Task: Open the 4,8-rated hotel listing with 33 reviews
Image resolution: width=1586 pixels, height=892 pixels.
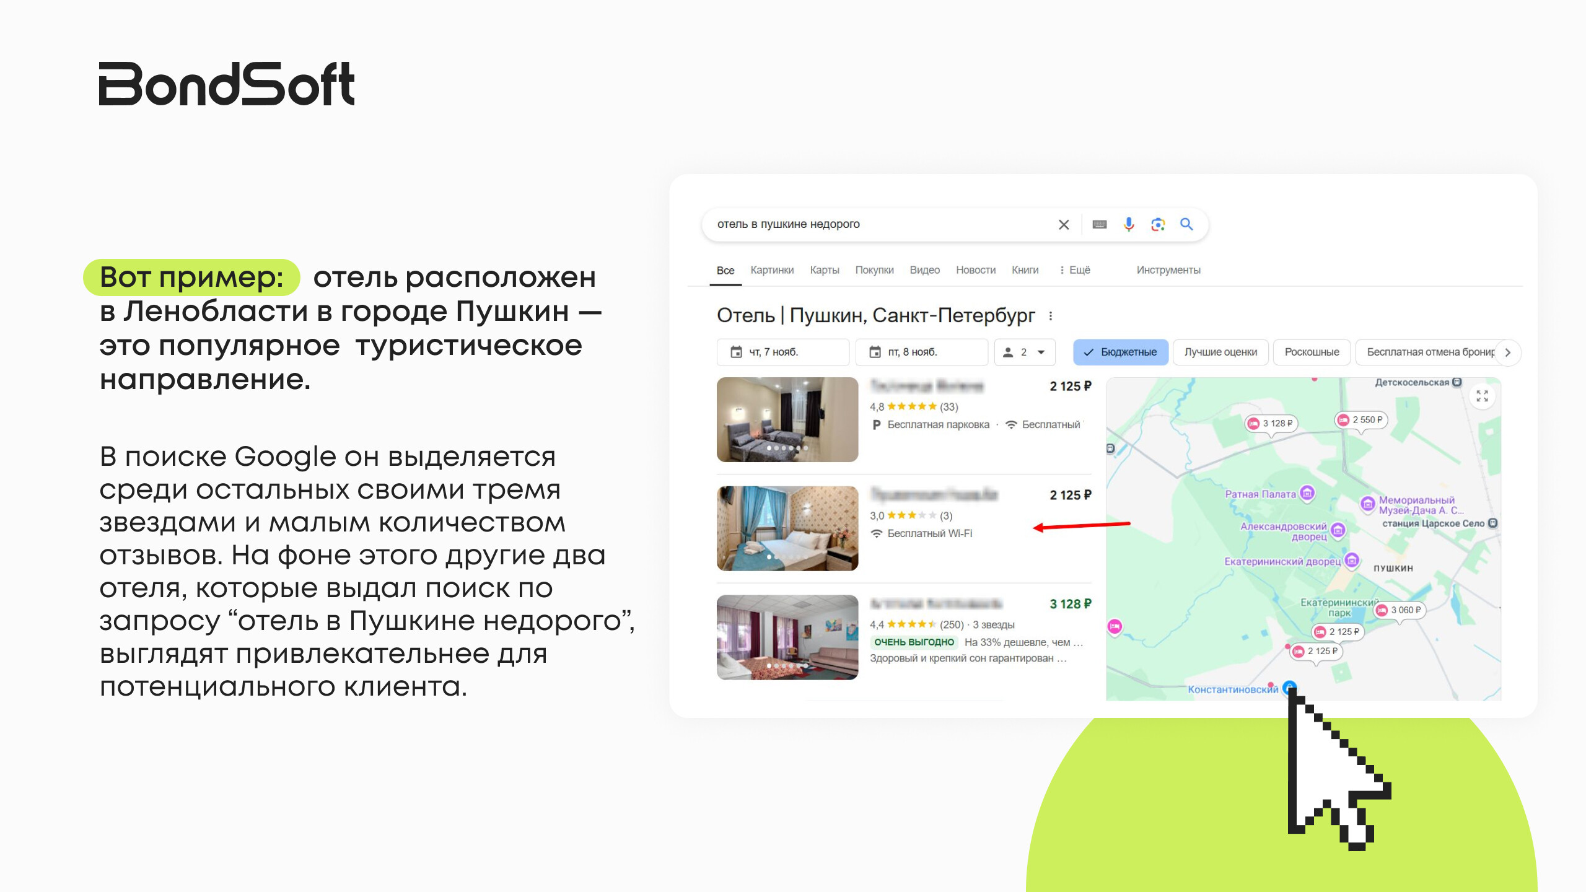Action: 905,419
